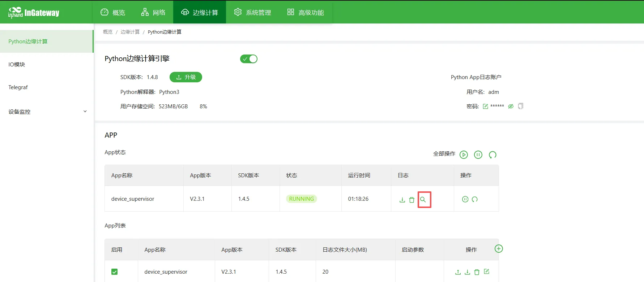This screenshot has height=282, width=644.
Task: Click the log file size value 20
Action: (x=325, y=272)
